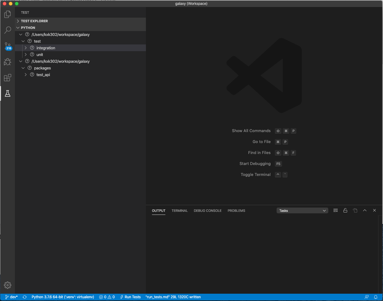Open output in an editor window
This screenshot has width=383, height=301.
(x=355, y=210)
